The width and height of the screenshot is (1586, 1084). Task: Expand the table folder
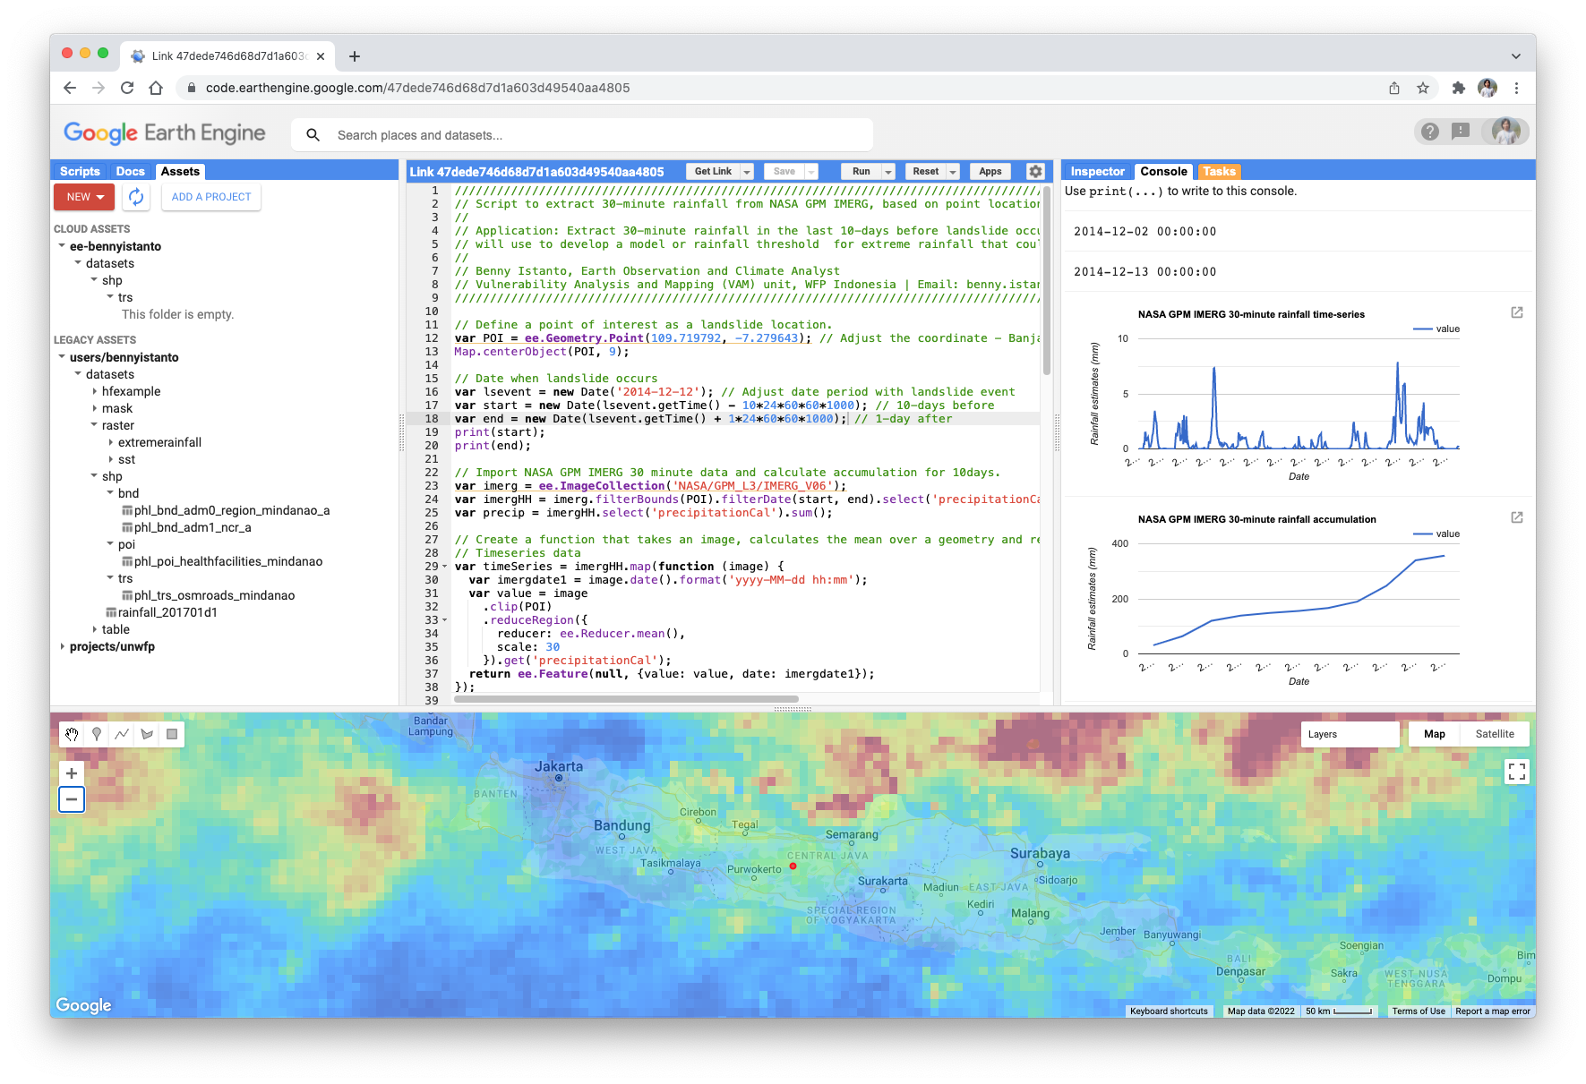click(x=94, y=629)
